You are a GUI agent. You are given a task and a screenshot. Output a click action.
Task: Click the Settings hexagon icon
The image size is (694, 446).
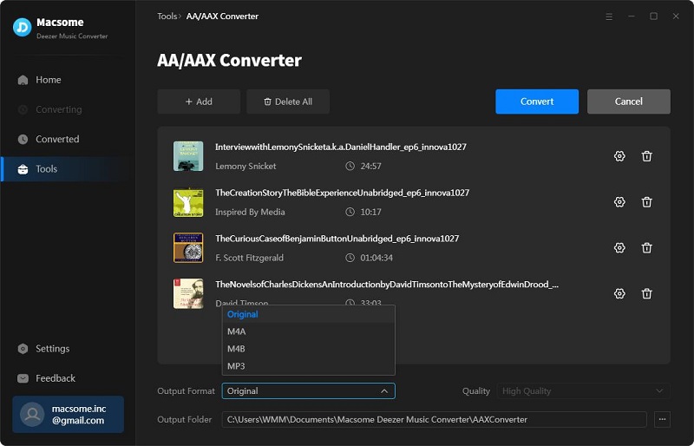pyautogui.click(x=23, y=349)
